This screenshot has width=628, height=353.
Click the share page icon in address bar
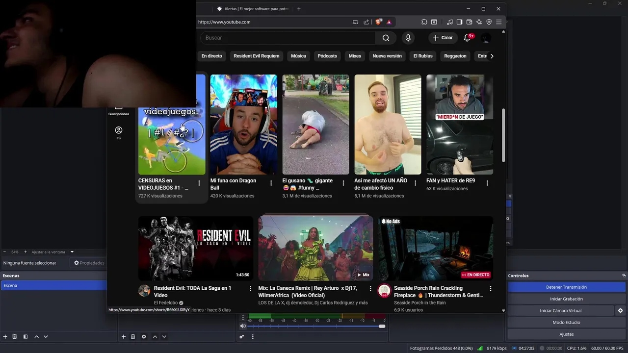(x=366, y=22)
